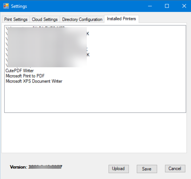Viewport: 191px width, 179px height.
Task: Select CutePDF Writer in the printer list
Action: (x=20, y=71)
